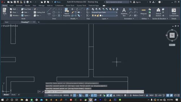181x102 pixels.
Task: Click the Save icon in quick access
Action: pos(15,2)
